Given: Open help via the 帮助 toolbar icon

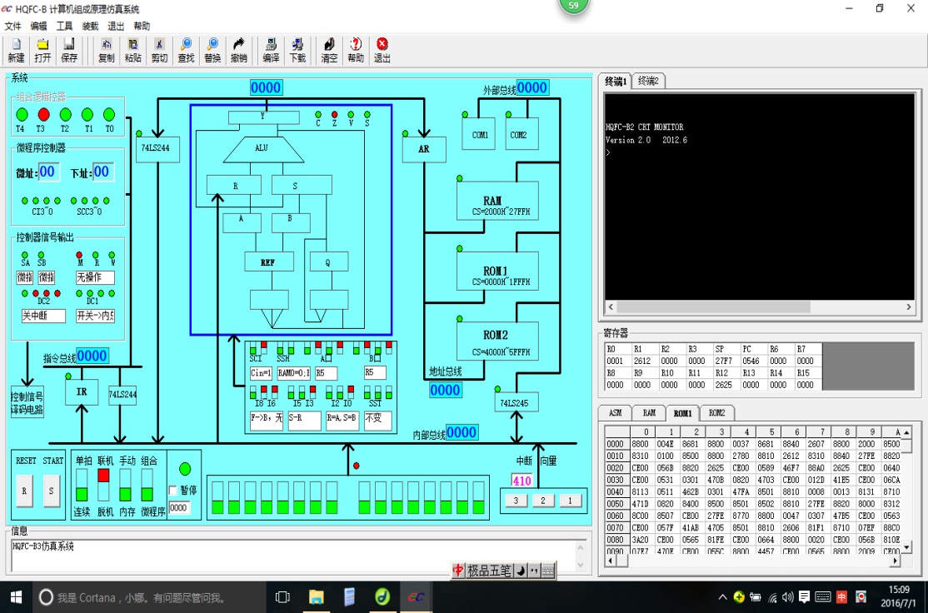Looking at the screenshot, I should click(356, 50).
